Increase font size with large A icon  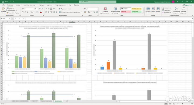(40, 9)
